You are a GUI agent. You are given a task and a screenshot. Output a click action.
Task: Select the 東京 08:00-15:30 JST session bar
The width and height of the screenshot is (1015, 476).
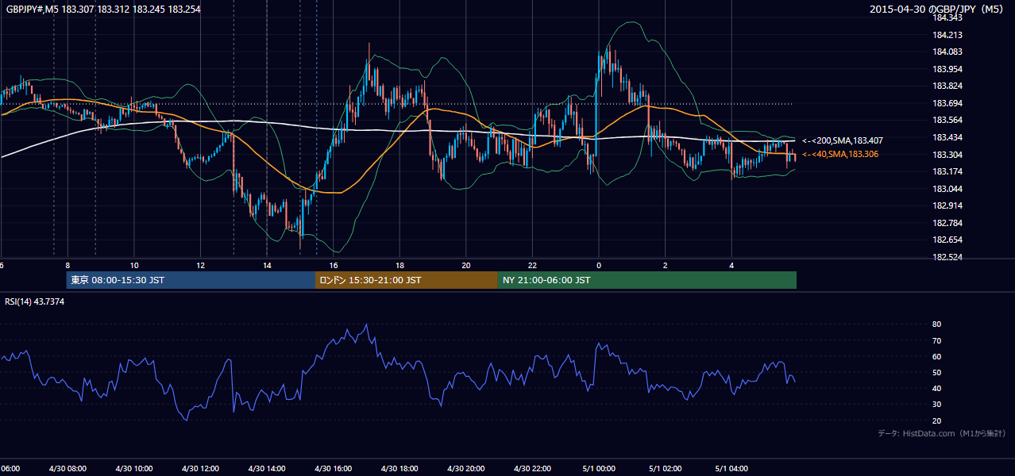pos(191,280)
